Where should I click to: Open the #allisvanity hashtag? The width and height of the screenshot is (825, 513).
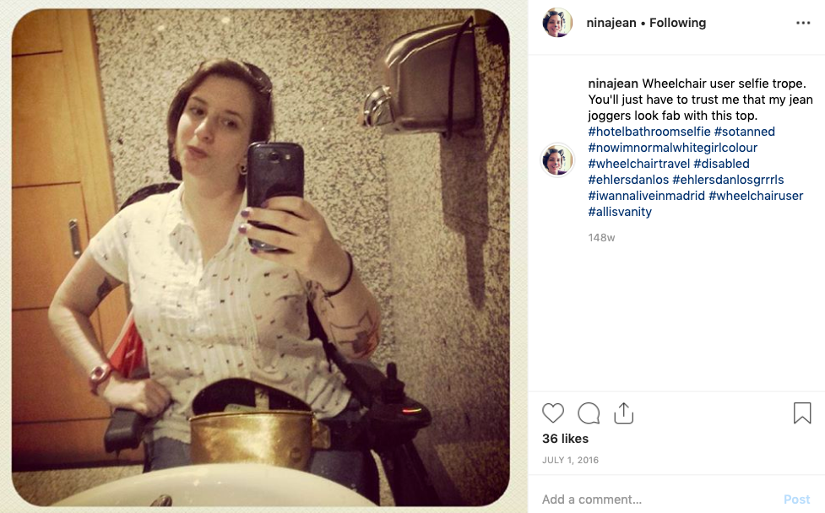pyautogui.click(x=620, y=212)
